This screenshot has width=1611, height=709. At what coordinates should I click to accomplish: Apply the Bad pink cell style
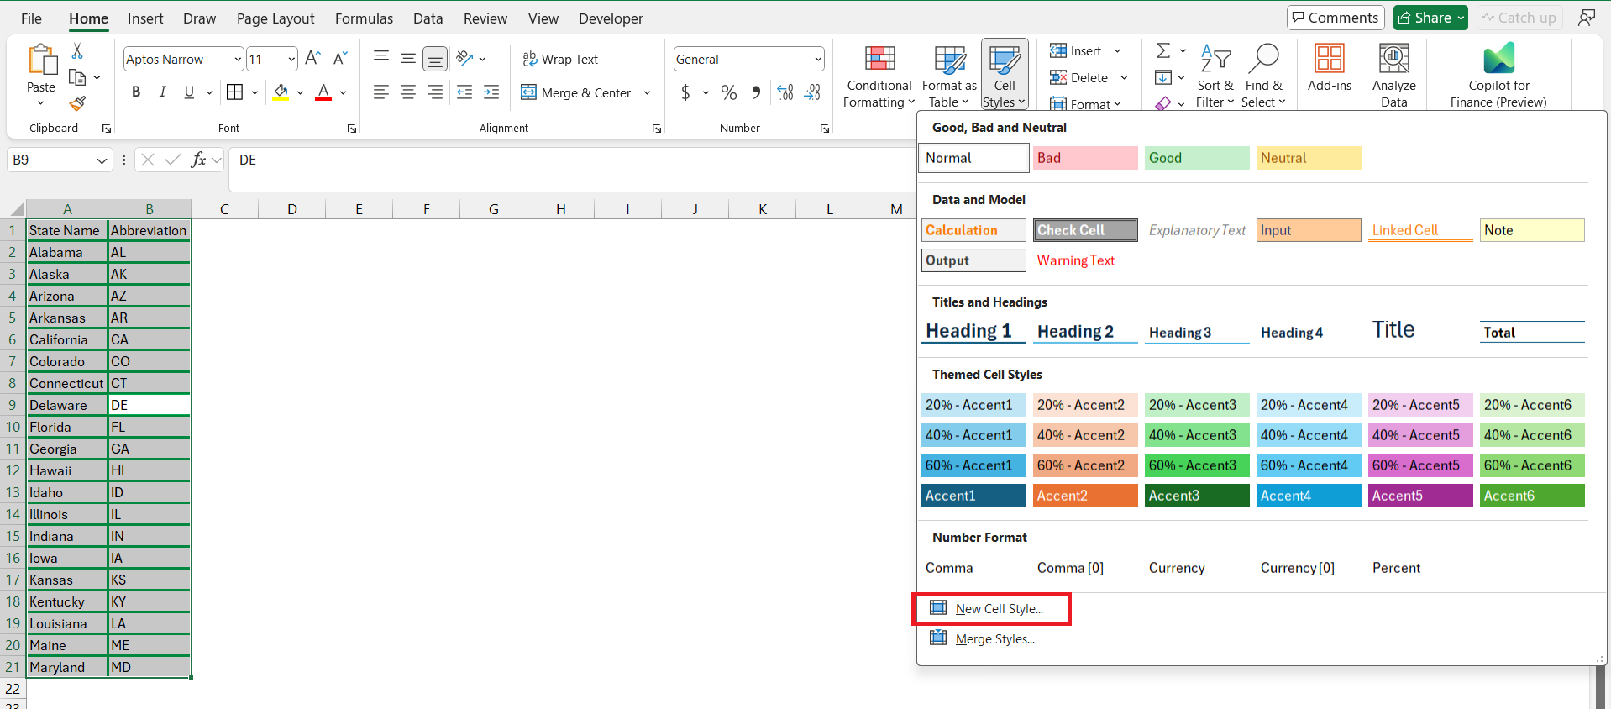click(x=1085, y=158)
